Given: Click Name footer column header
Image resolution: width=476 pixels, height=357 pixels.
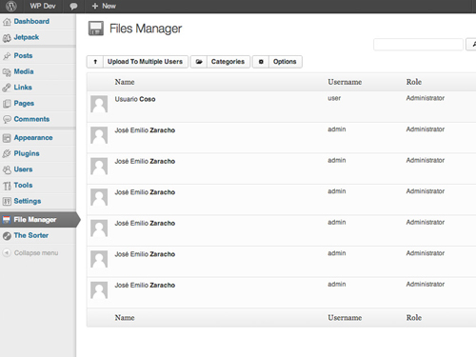Looking at the screenshot, I should click(125, 318).
